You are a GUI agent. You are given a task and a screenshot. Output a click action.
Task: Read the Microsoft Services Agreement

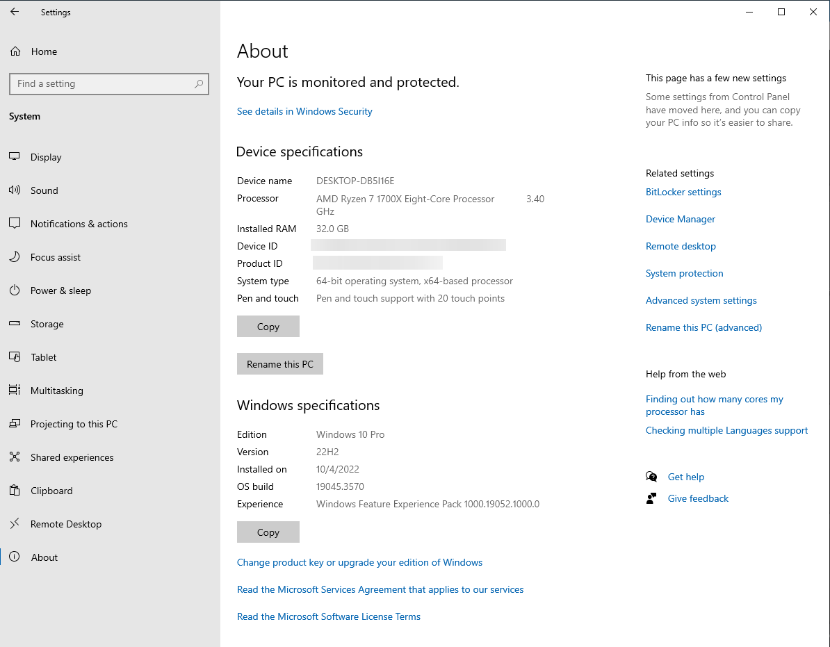(380, 589)
